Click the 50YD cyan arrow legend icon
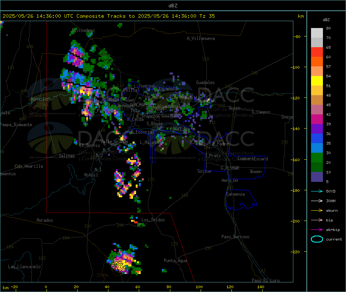The height and width of the screenshot is (292, 346). coord(317,191)
